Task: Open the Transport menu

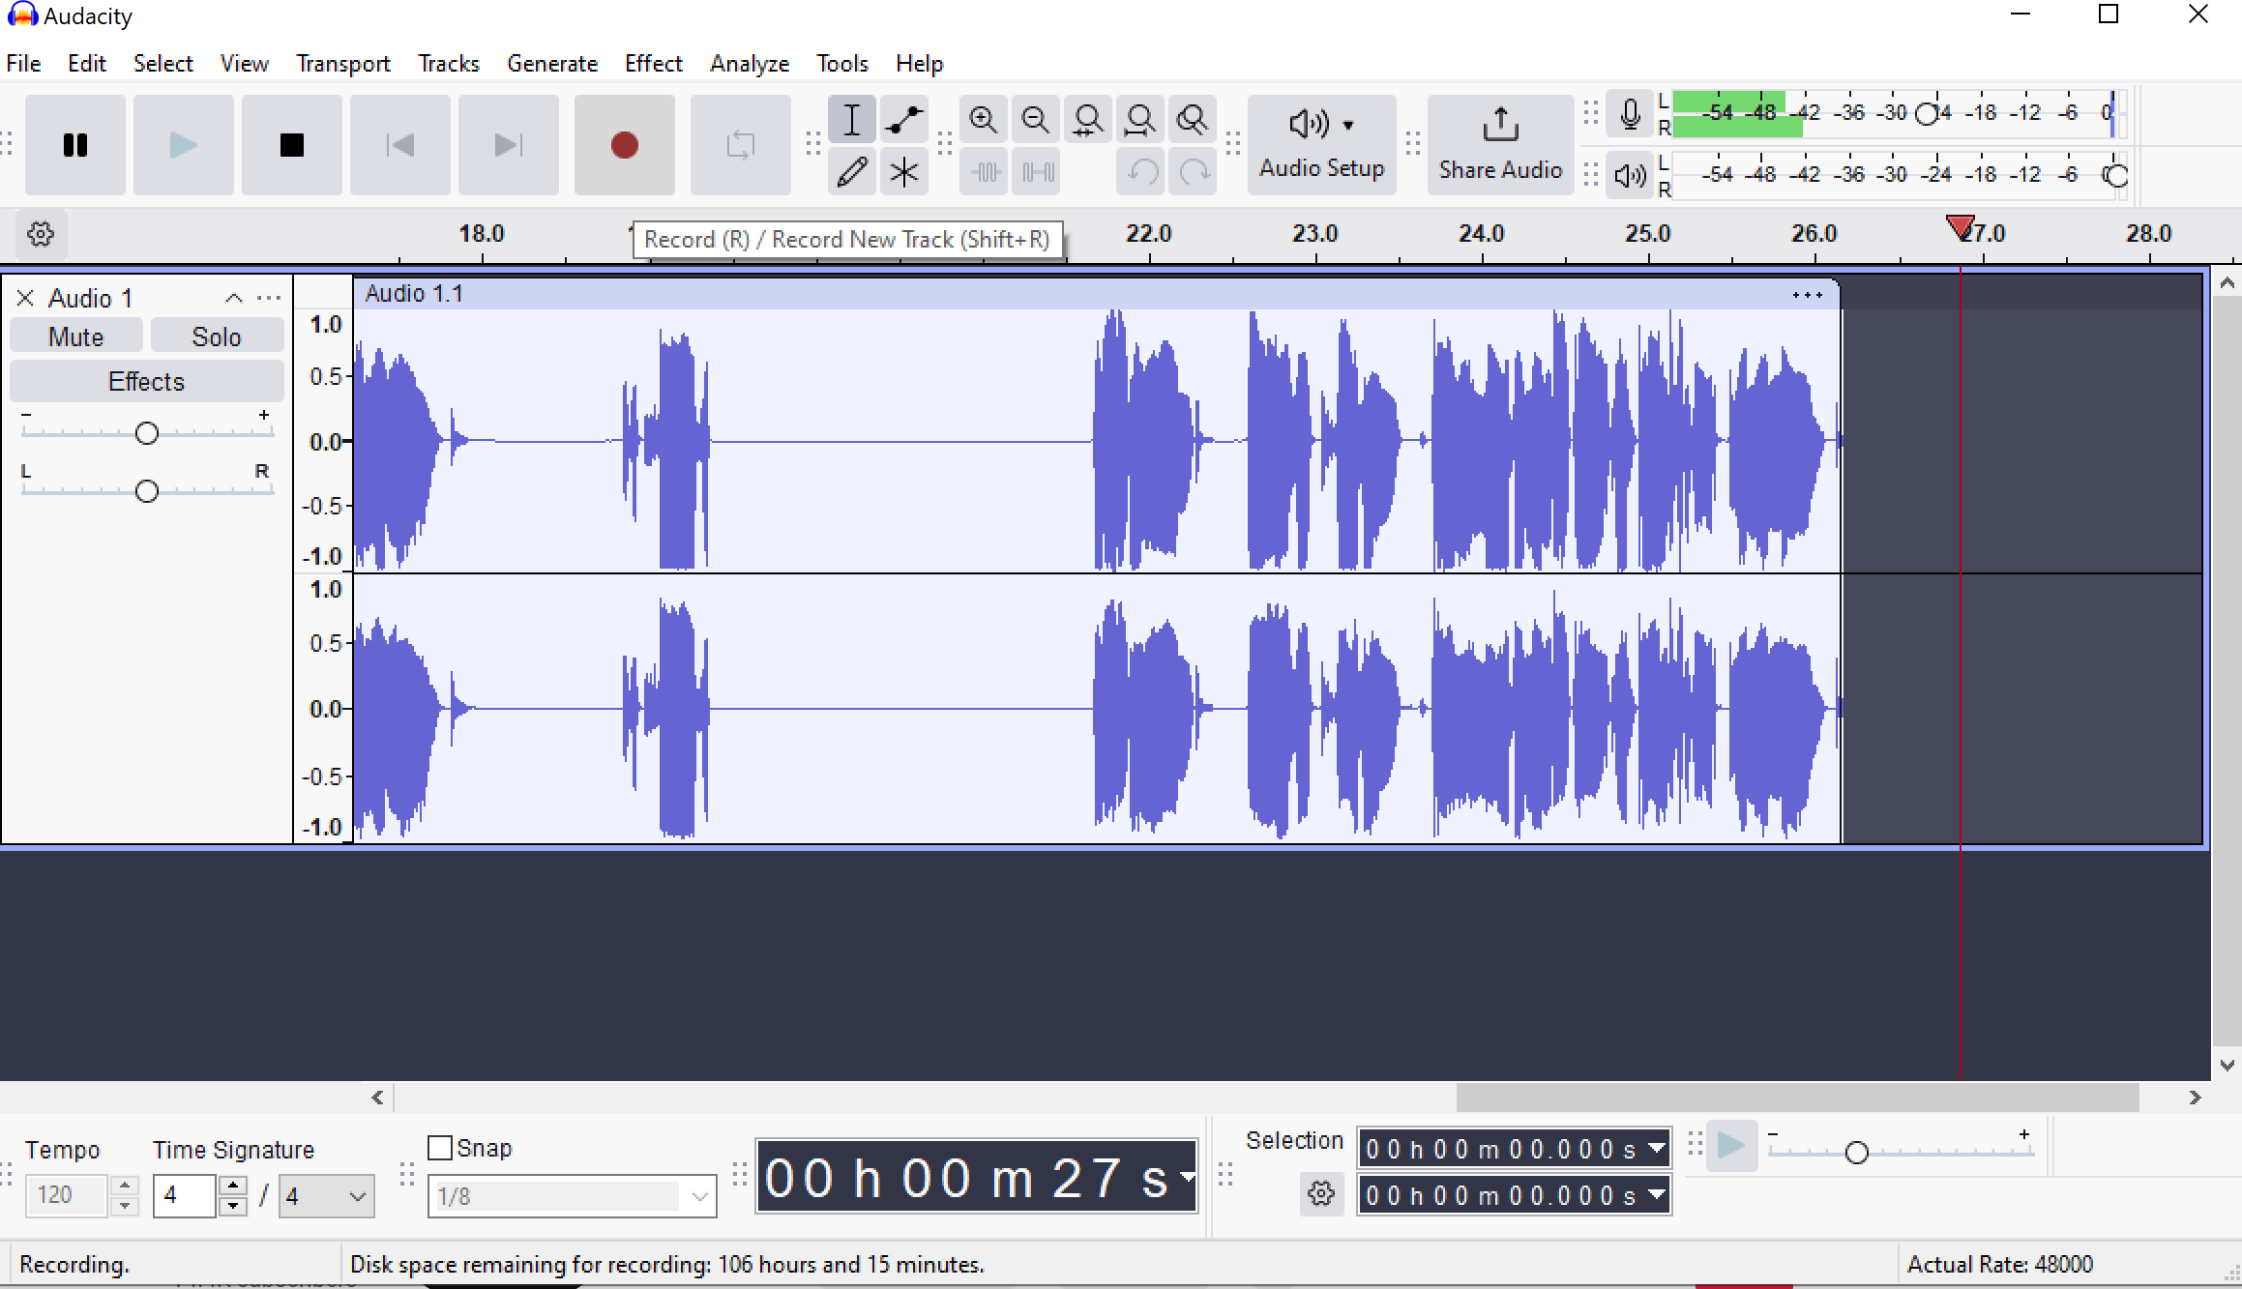Action: tap(342, 64)
